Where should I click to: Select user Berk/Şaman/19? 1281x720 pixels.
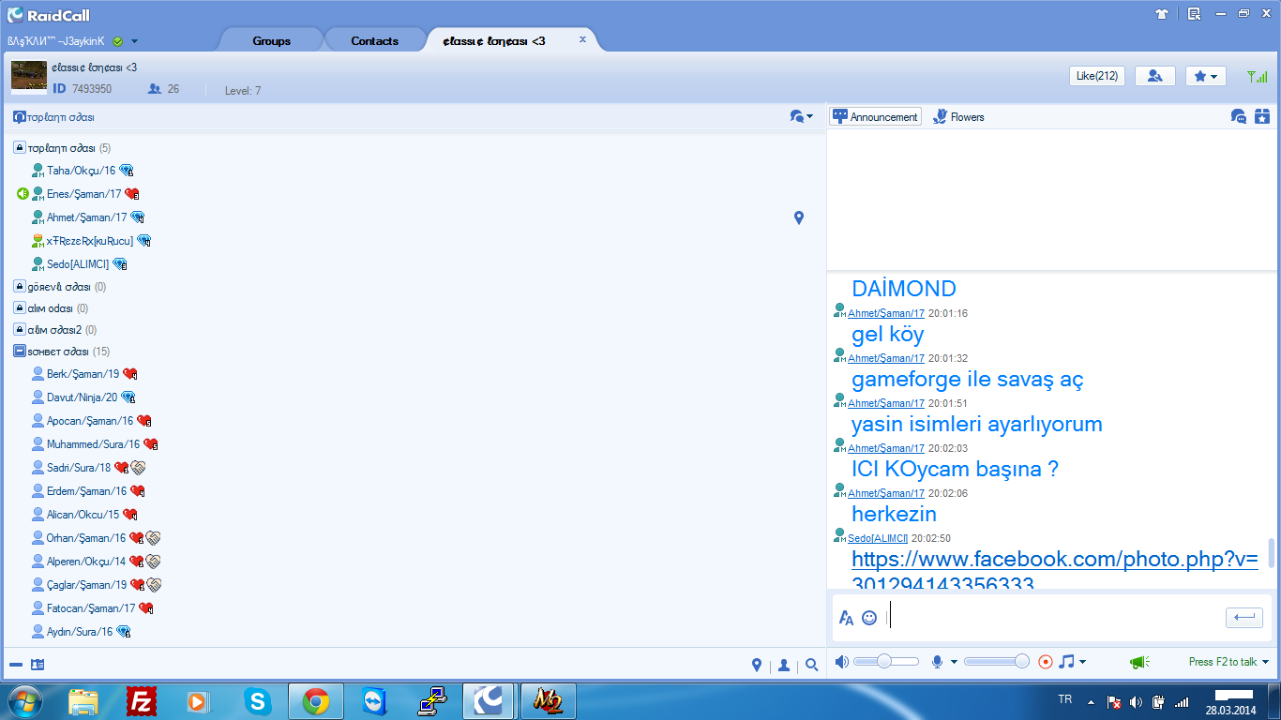point(83,374)
